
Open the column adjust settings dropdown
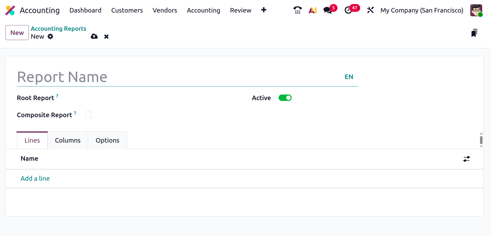tap(466, 159)
